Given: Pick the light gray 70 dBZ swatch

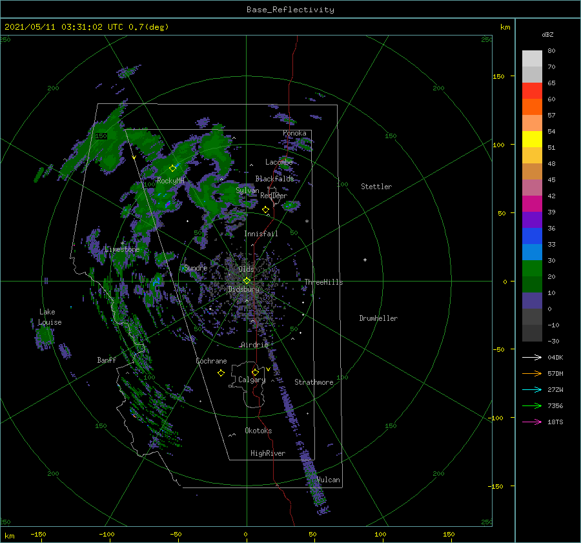Looking at the screenshot, I should (532, 59).
